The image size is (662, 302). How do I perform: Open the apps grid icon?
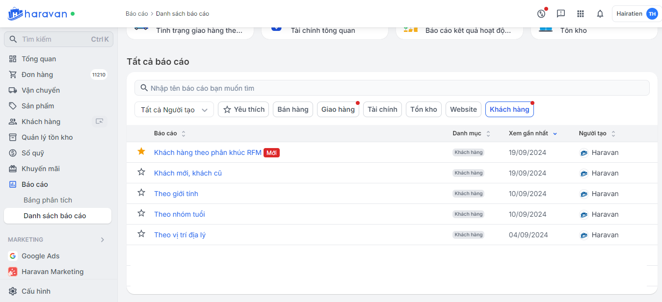click(x=581, y=14)
